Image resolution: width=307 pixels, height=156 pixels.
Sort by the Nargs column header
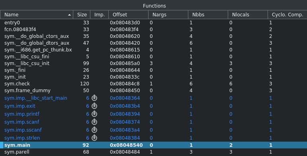click(168, 15)
